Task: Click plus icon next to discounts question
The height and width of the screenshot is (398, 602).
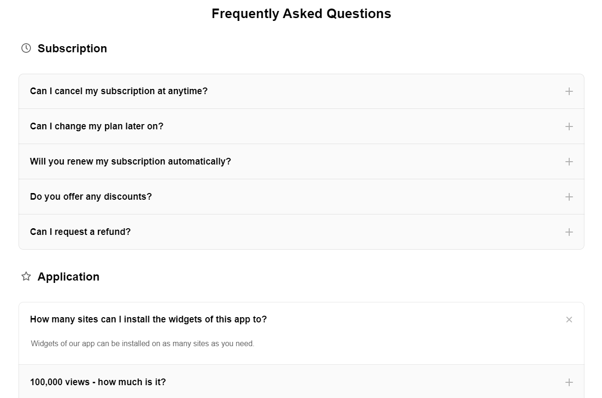Action: coord(569,197)
